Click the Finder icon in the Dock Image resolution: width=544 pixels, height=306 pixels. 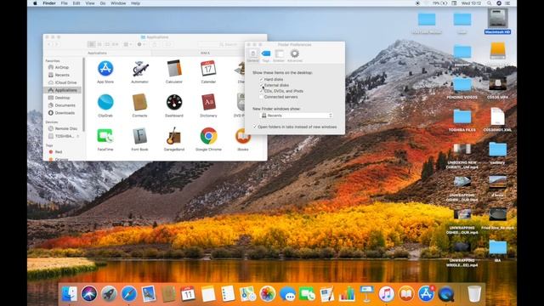(70, 293)
